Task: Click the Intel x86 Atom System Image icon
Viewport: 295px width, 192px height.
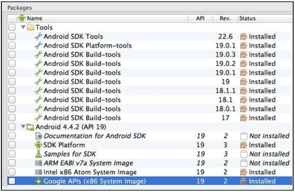Action: [x=39, y=172]
